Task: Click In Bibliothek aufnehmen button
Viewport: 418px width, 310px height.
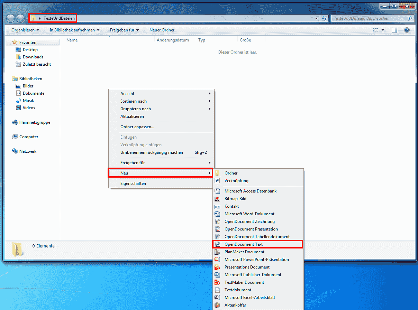Action: [74, 30]
